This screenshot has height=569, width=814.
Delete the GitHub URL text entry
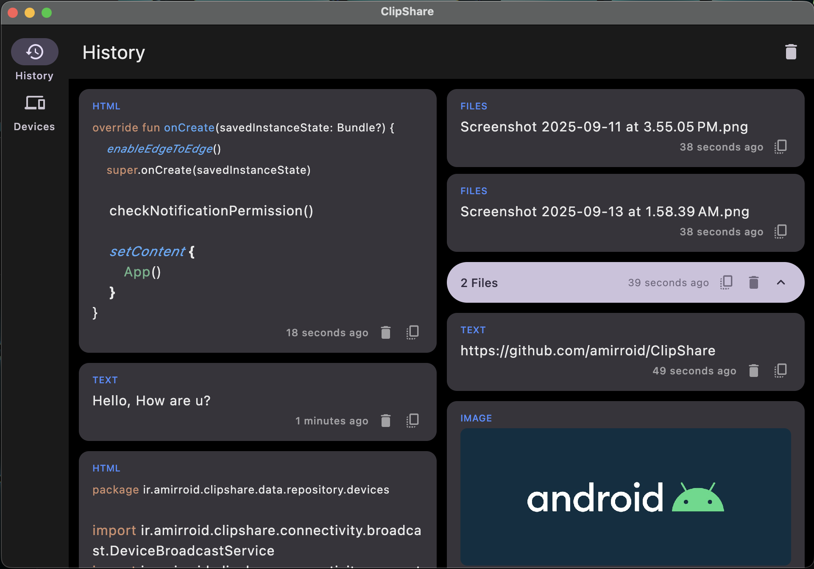point(753,371)
